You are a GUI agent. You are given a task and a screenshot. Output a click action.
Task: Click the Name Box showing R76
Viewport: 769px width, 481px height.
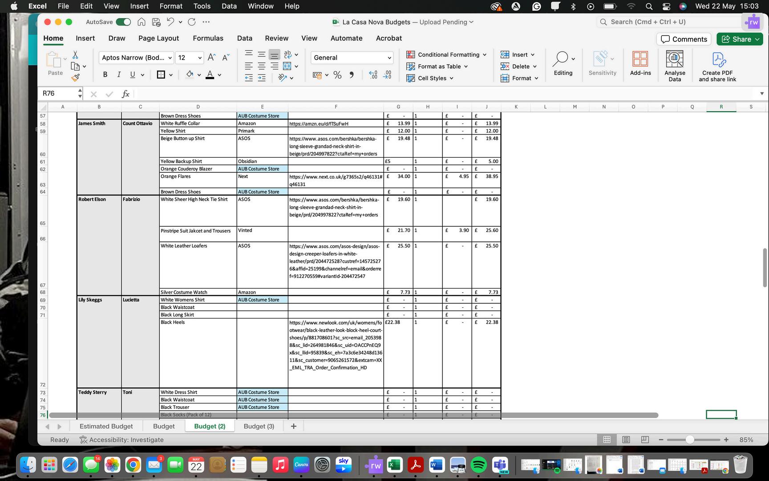coord(58,94)
